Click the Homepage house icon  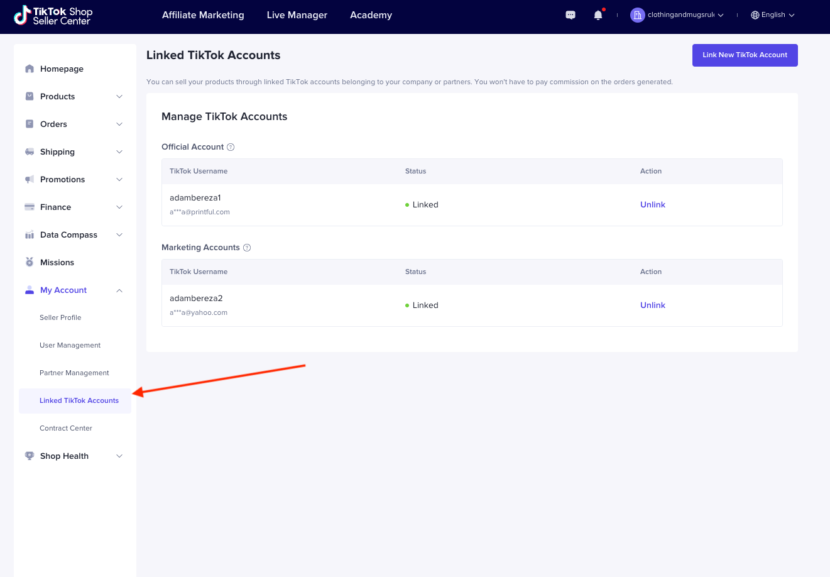point(30,69)
